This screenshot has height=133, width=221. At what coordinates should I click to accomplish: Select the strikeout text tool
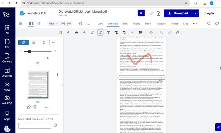click(76, 32)
